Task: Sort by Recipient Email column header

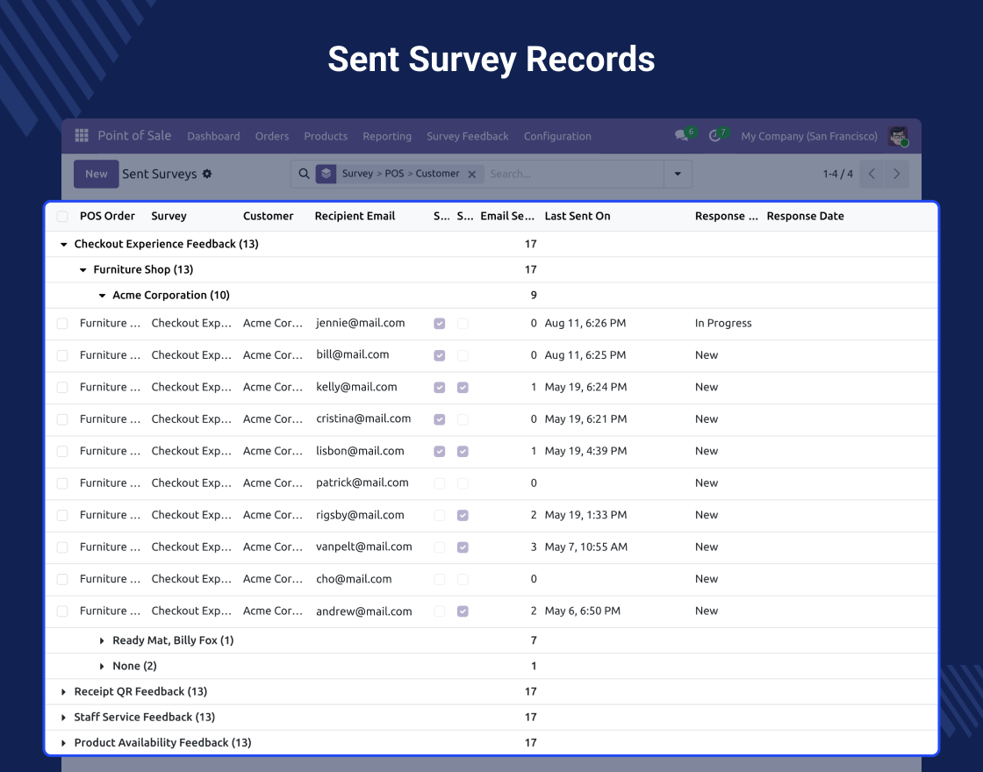Action: point(355,216)
